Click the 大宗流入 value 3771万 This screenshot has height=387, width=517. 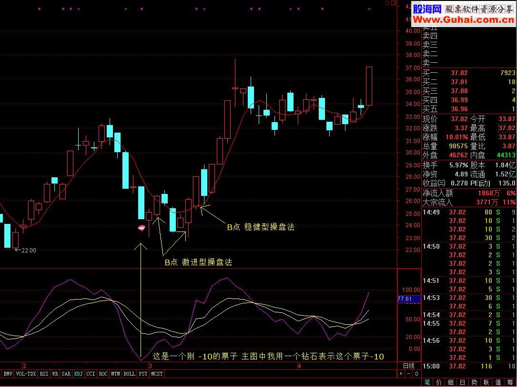[x=487, y=202]
